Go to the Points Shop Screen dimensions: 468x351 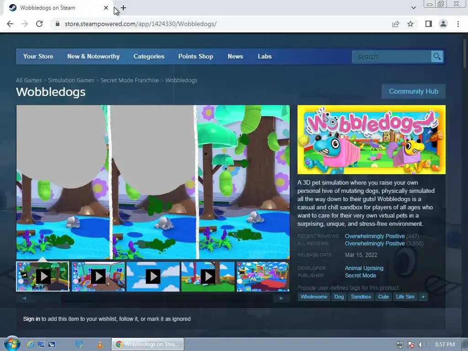196,56
